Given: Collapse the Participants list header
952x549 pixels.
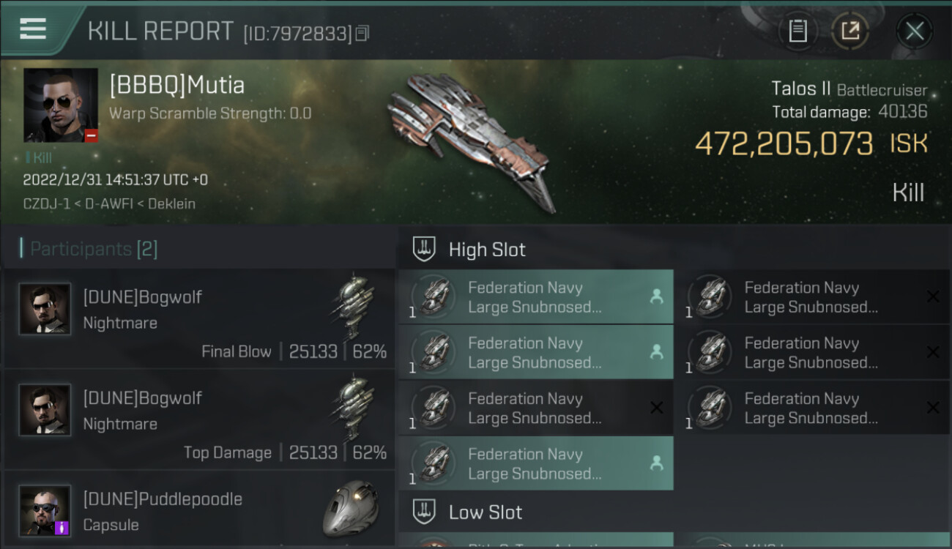Looking at the screenshot, I should 93,249.
